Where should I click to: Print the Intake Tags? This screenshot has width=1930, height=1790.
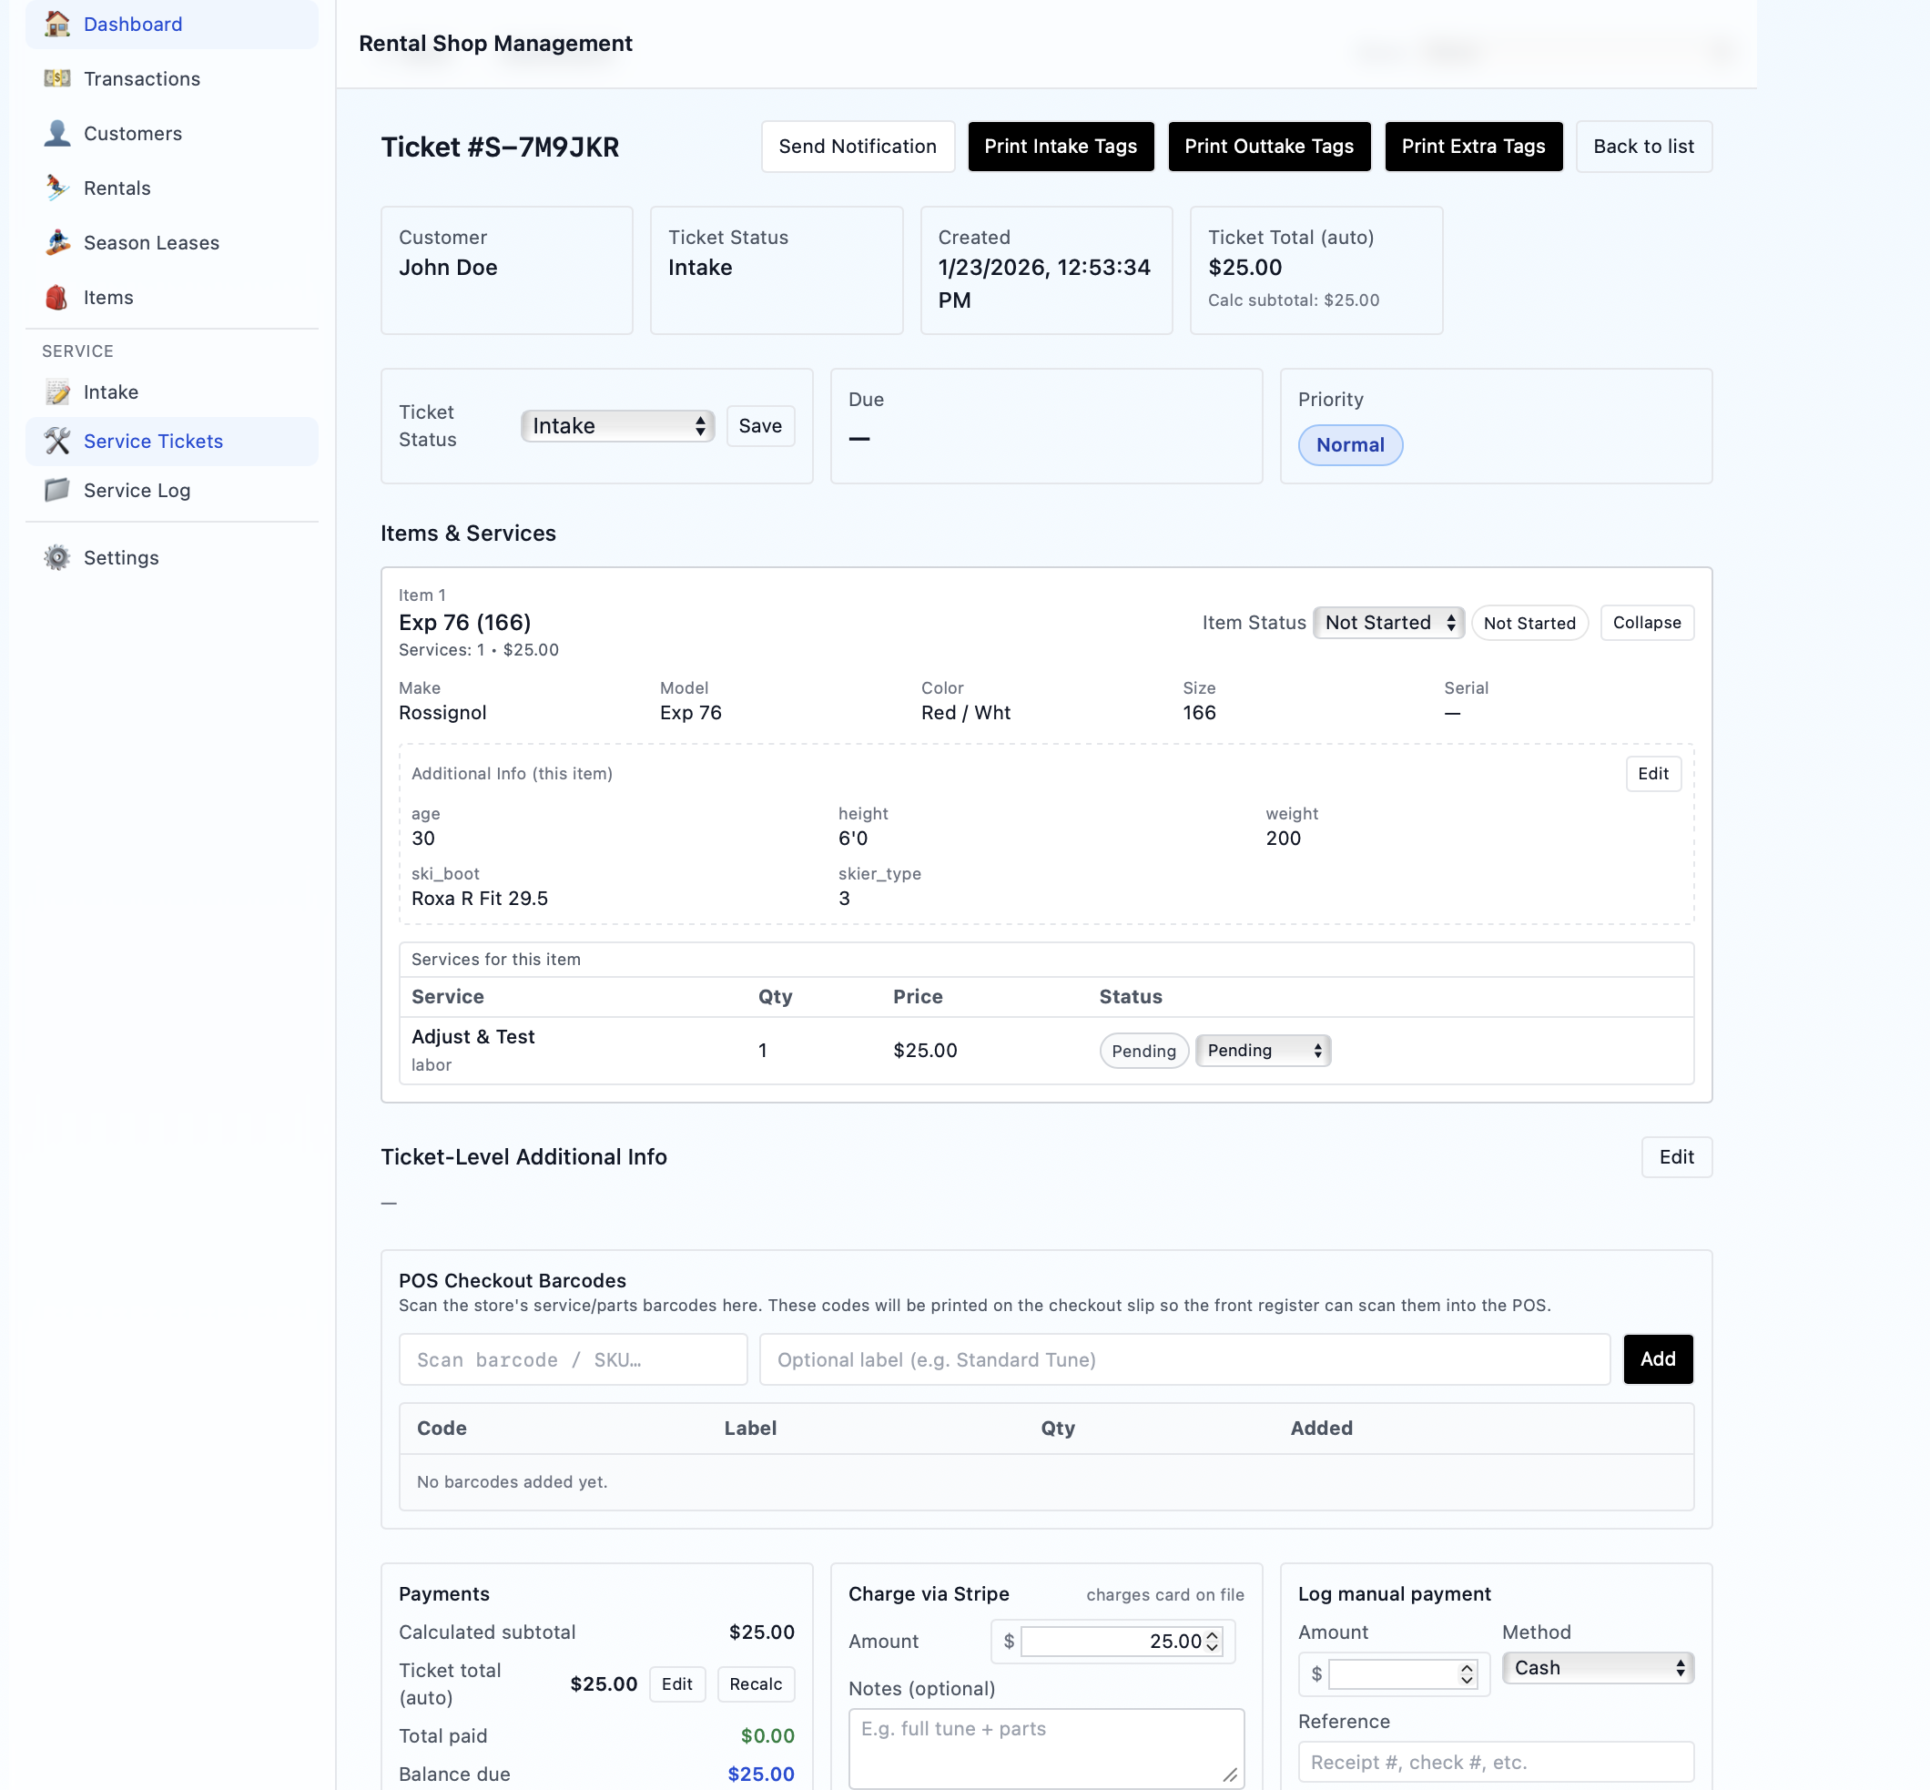click(x=1061, y=147)
